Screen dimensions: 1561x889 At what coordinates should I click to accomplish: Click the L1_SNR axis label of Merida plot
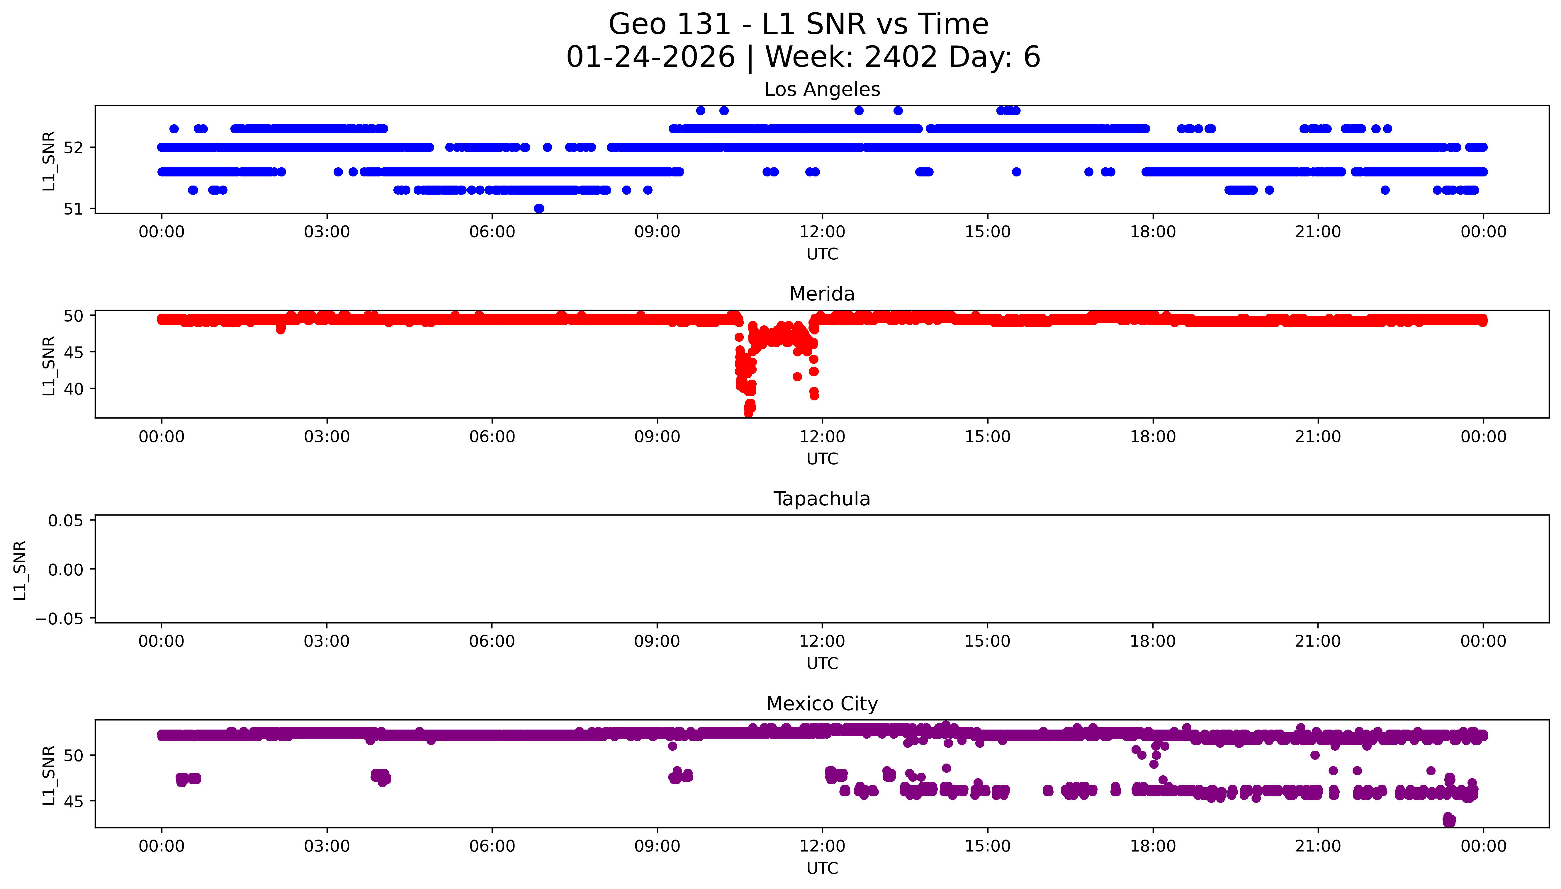pyautogui.click(x=49, y=365)
